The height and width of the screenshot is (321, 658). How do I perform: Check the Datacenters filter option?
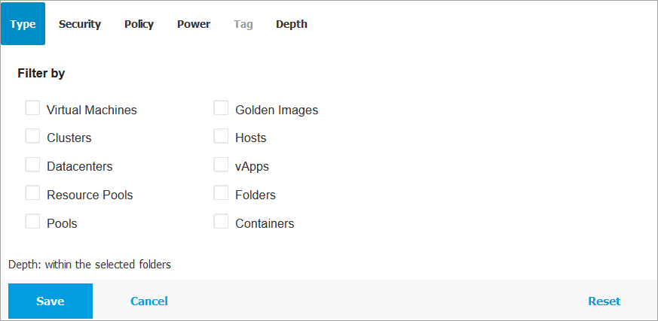tap(32, 165)
